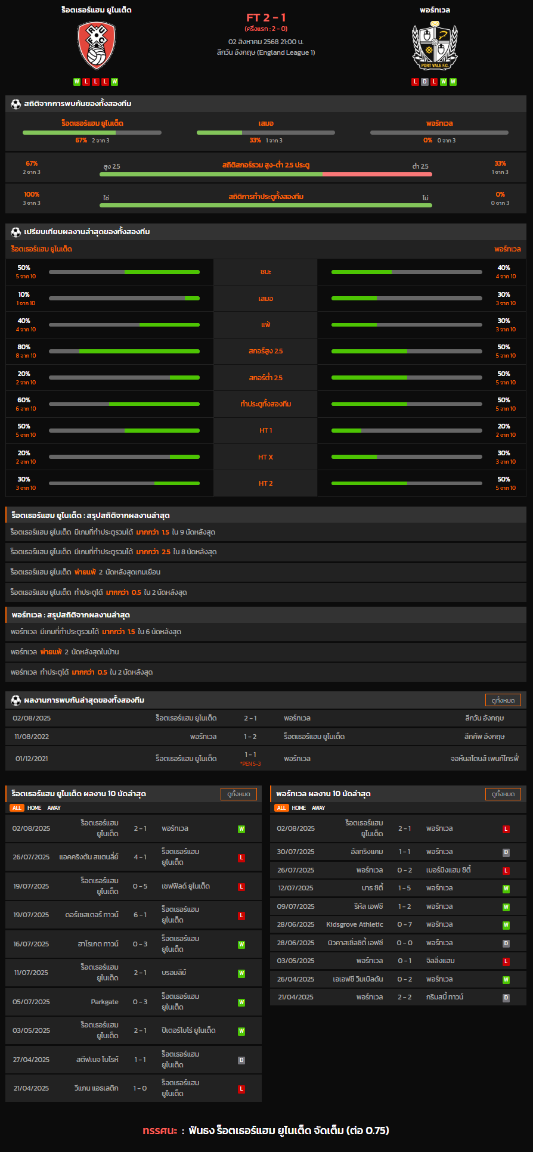
Task: Click the *PEN 5-3 penalty note
Action: [250, 764]
